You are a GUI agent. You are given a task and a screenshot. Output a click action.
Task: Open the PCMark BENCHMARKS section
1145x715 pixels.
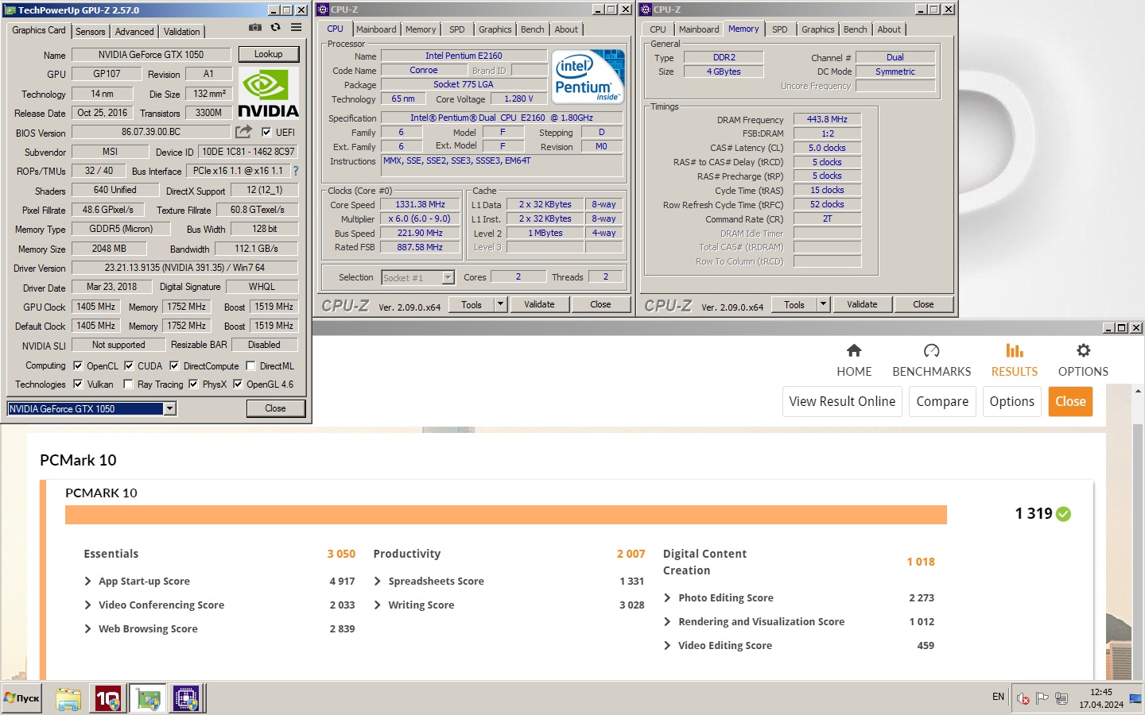point(932,361)
